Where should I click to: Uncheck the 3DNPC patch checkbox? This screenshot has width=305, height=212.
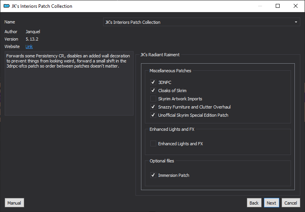coord(153,82)
